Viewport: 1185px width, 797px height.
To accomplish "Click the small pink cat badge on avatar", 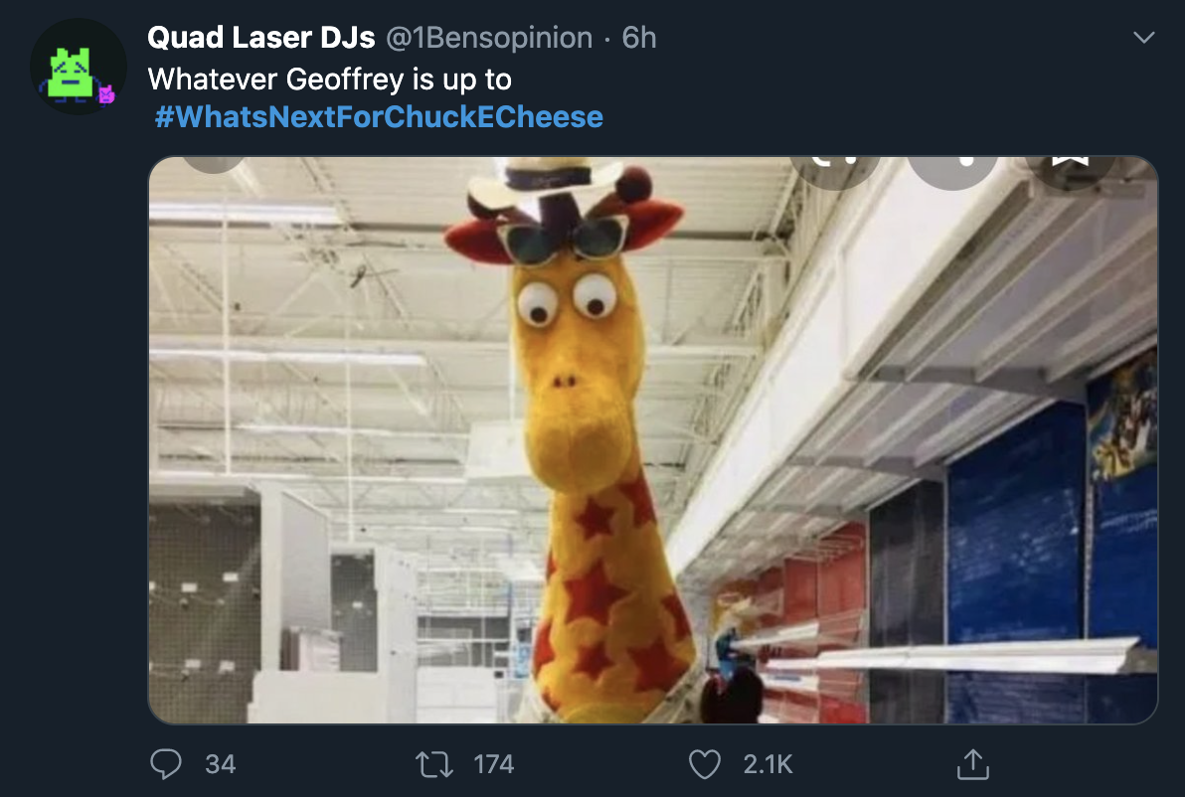I will tap(106, 94).
